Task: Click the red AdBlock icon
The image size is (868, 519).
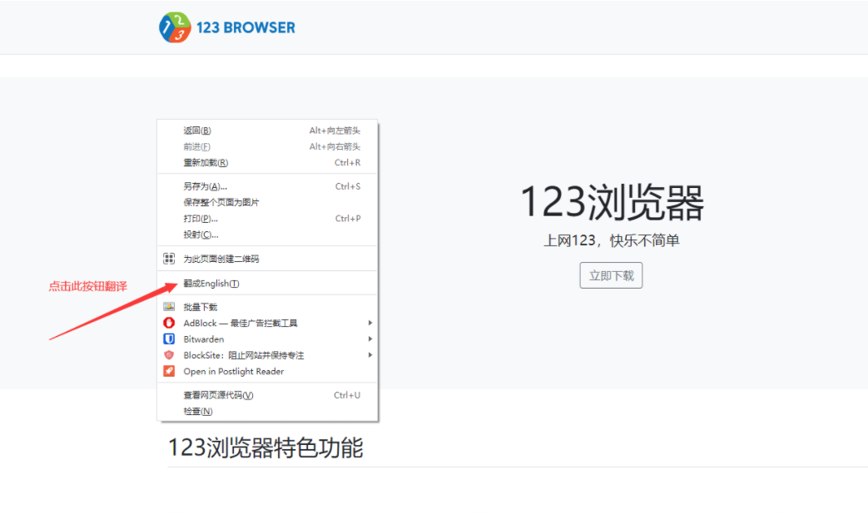Action: tap(169, 323)
